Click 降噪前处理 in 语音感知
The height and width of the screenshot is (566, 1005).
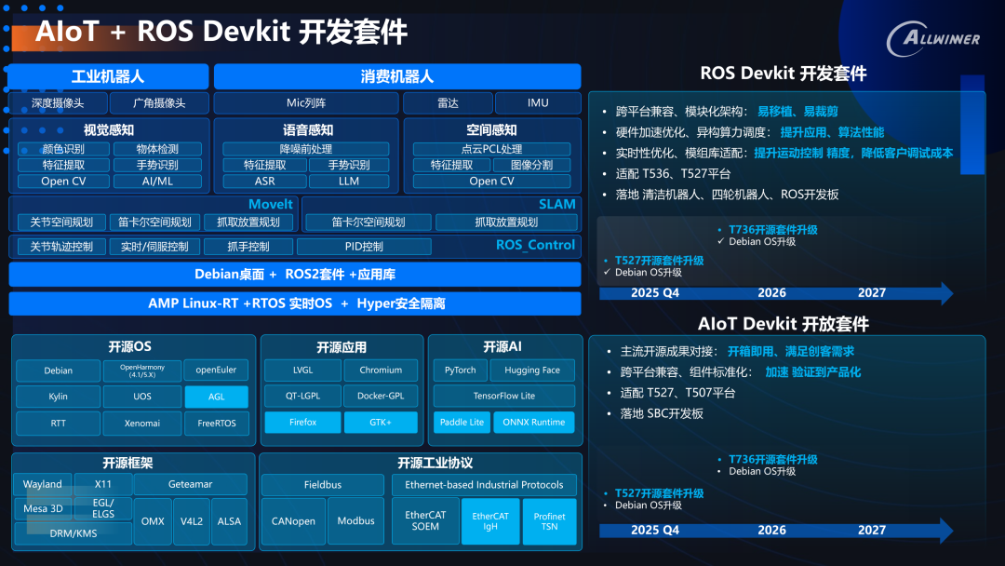point(306,149)
